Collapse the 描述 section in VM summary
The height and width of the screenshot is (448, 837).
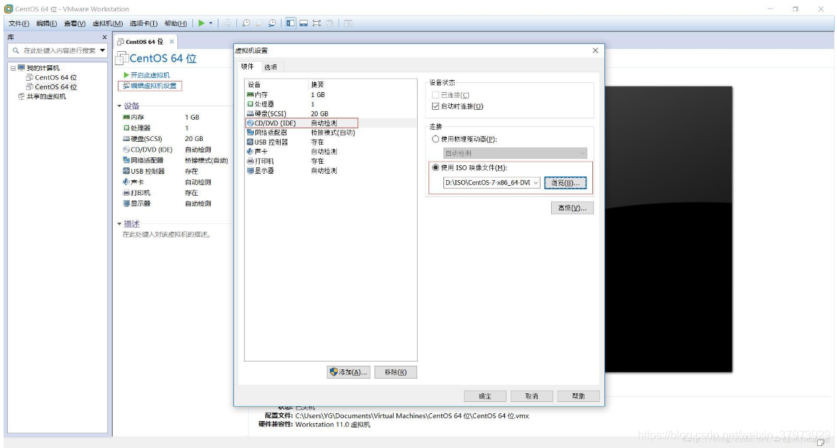tap(119, 224)
